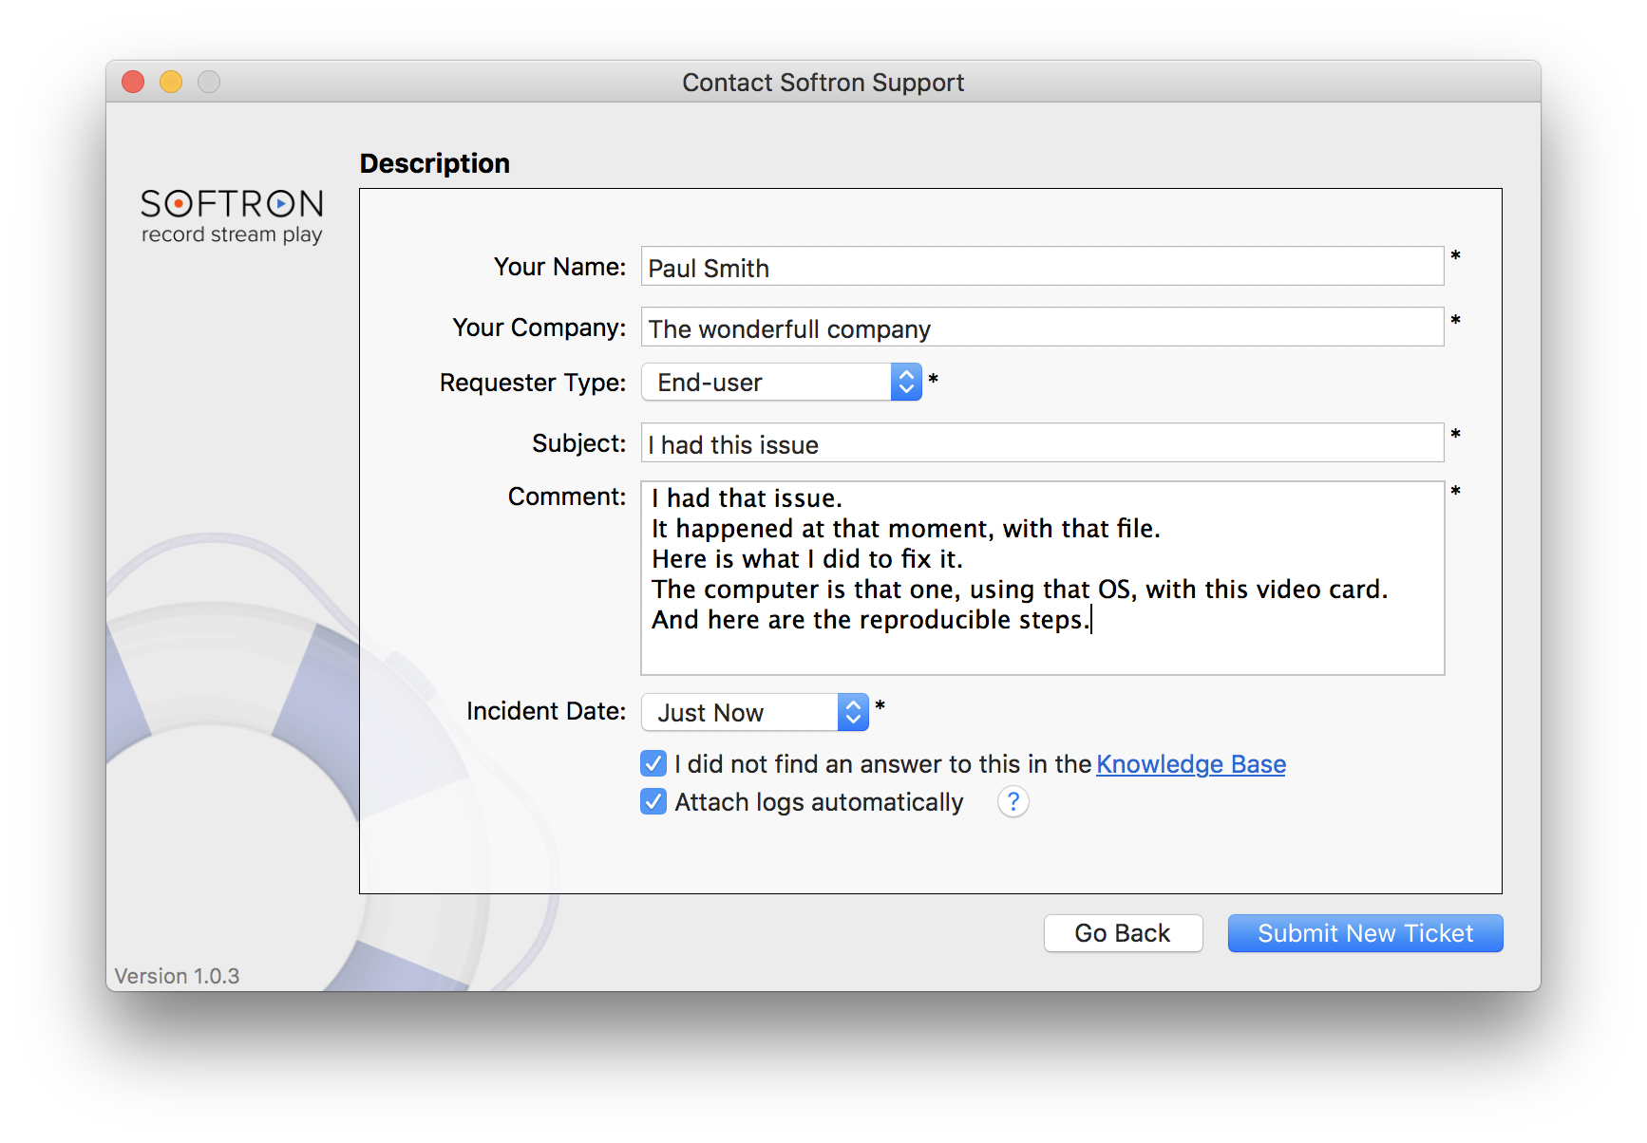This screenshot has width=1647, height=1143.
Task: Uncheck Attach logs automatically
Action: coord(653,801)
